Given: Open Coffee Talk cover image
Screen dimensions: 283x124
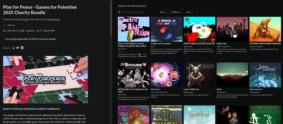Looking at the screenshot, I should pyautogui.click(x=232, y=29).
